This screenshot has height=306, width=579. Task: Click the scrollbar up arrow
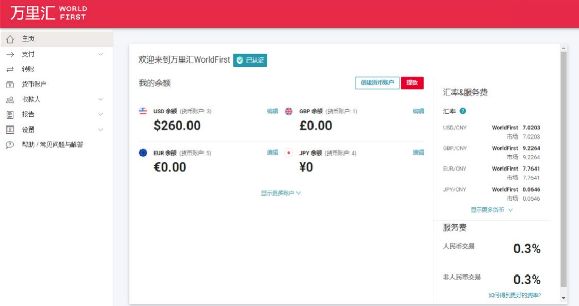(564, 48)
